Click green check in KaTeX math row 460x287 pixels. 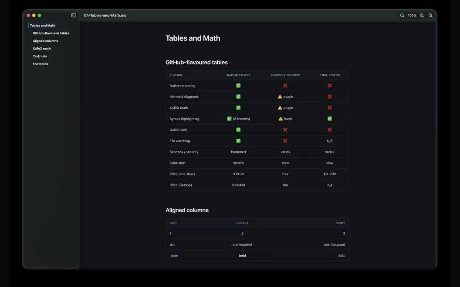coord(238,107)
